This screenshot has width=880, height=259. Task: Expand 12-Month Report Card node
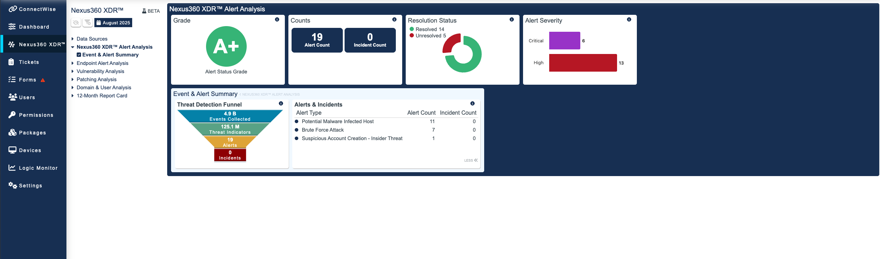tap(72, 96)
